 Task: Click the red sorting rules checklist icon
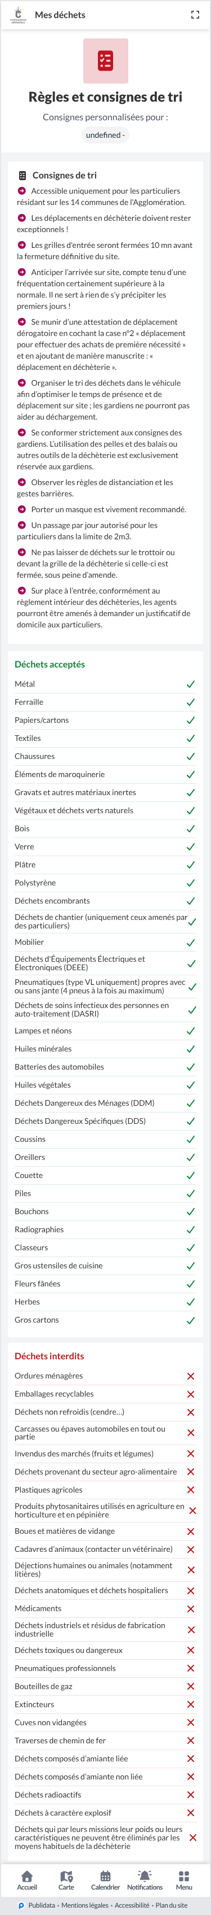(x=105, y=61)
